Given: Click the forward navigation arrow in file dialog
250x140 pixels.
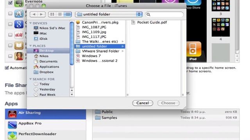Looking at the screenshot, I should pyautogui.click(x=41, y=14).
